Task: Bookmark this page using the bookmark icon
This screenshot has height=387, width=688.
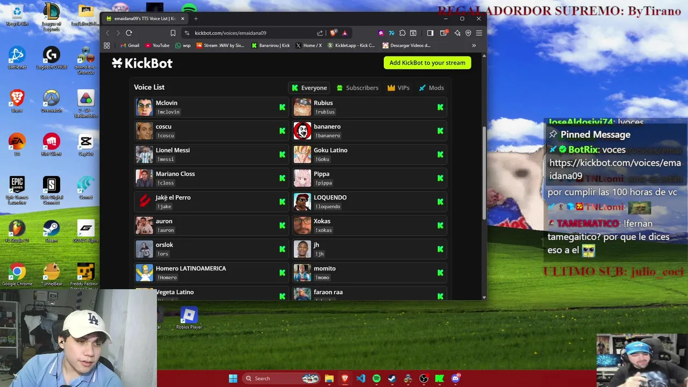Action: click(x=173, y=33)
